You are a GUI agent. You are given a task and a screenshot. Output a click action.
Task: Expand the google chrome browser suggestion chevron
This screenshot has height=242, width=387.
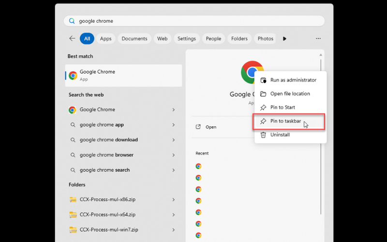(x=174, y=155)
